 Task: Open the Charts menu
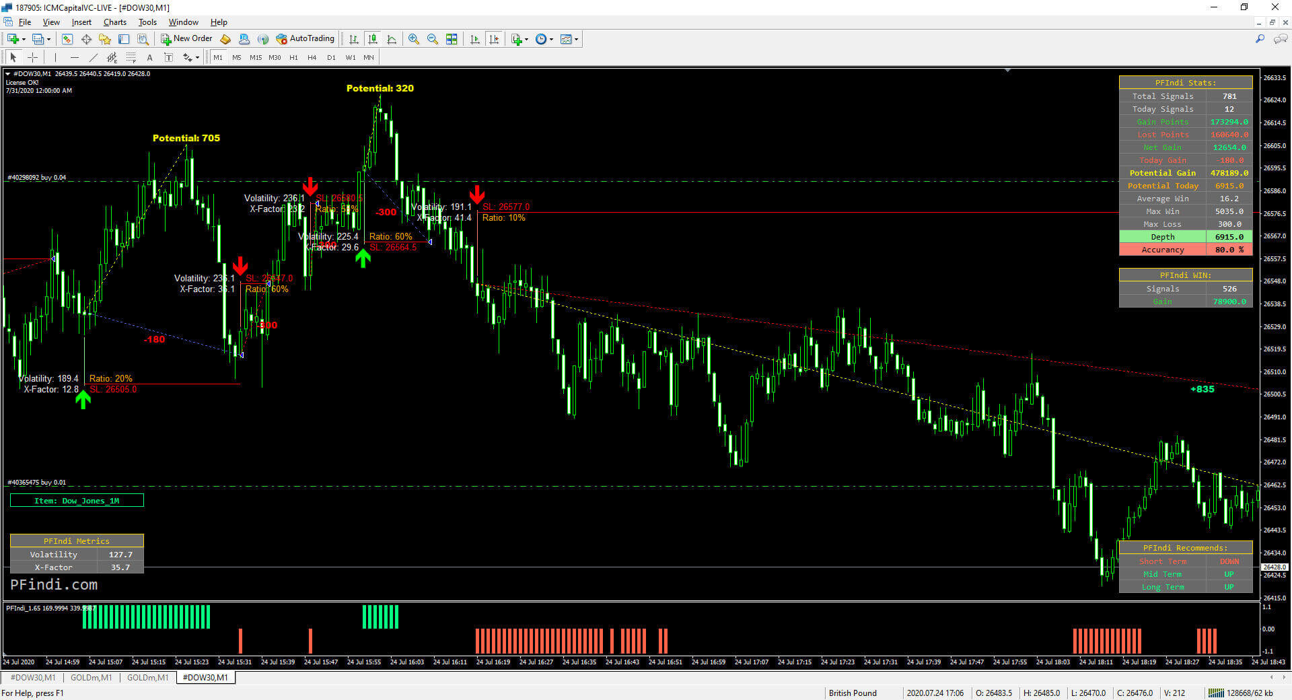click(x=114, y=22)
